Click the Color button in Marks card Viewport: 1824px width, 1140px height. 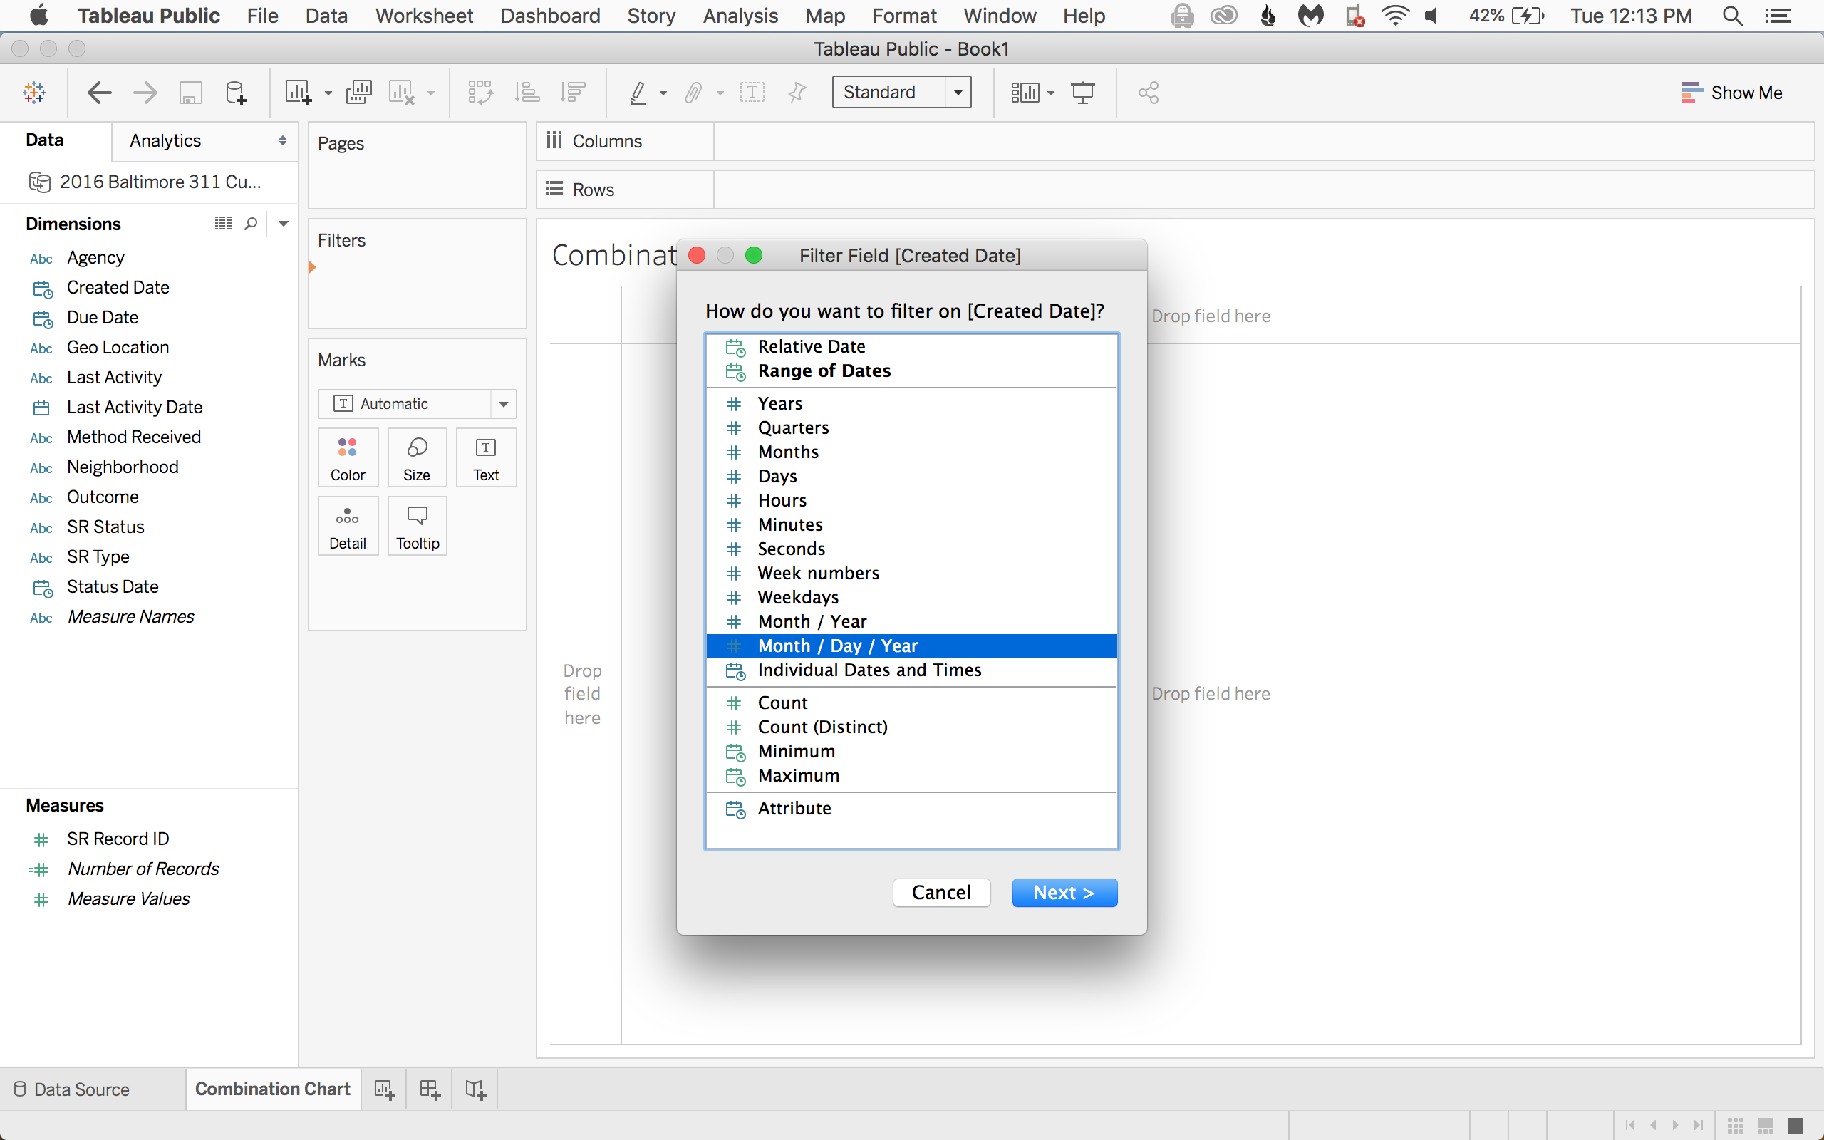348,457
